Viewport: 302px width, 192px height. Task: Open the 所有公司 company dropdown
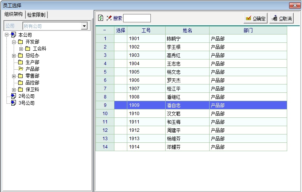click(x=84, y=26)
